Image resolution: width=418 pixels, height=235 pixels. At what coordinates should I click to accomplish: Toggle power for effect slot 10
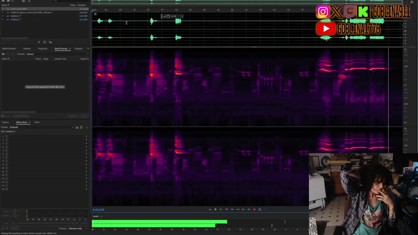(x=6, y=168)
